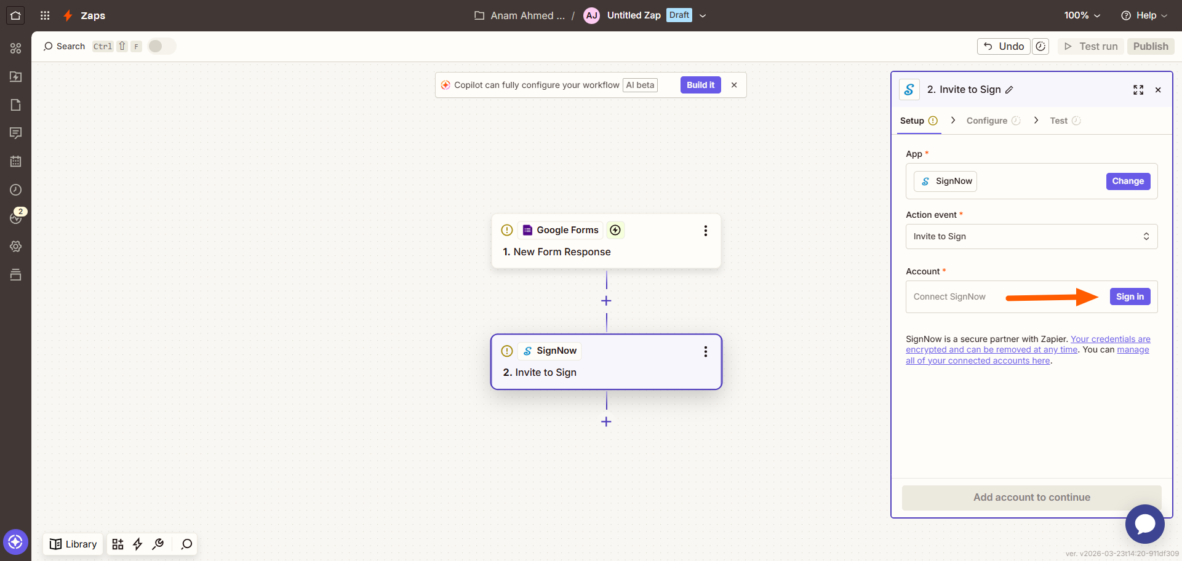The image size is (1182, 561).
Task: Open the manage connected accounts link
Action: (x=978, y=360)
